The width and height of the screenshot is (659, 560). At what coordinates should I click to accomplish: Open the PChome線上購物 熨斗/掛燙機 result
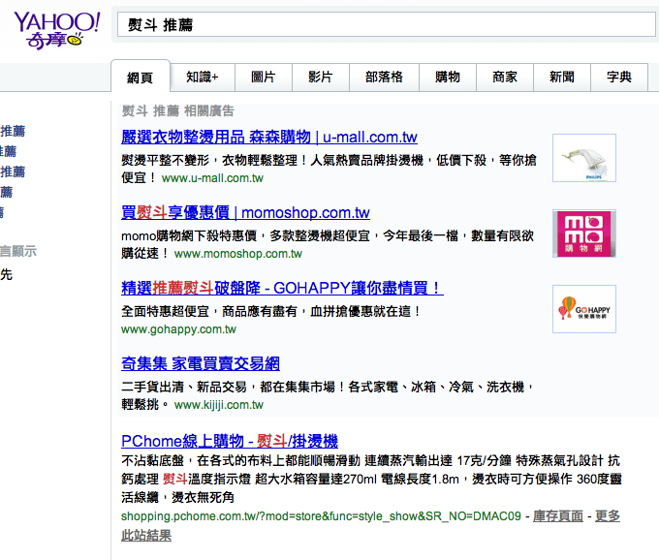point(230,441)
